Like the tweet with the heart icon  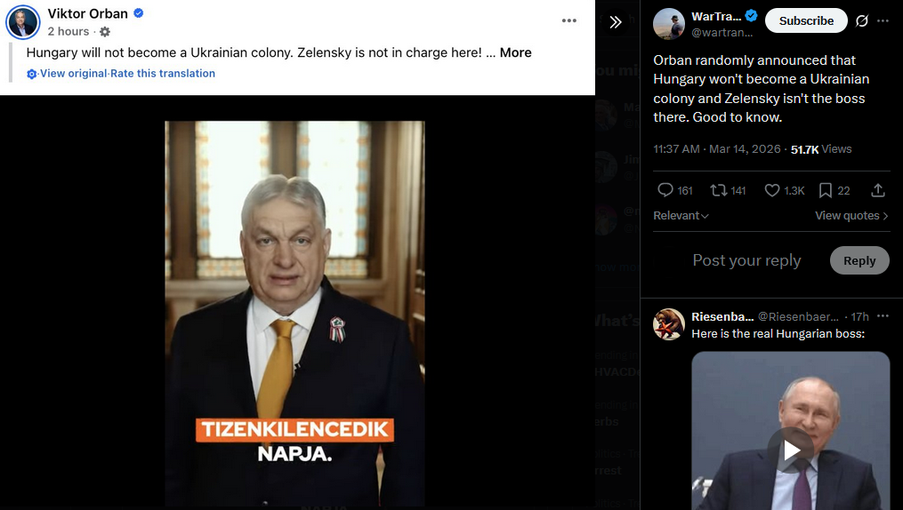click(771, 190)
